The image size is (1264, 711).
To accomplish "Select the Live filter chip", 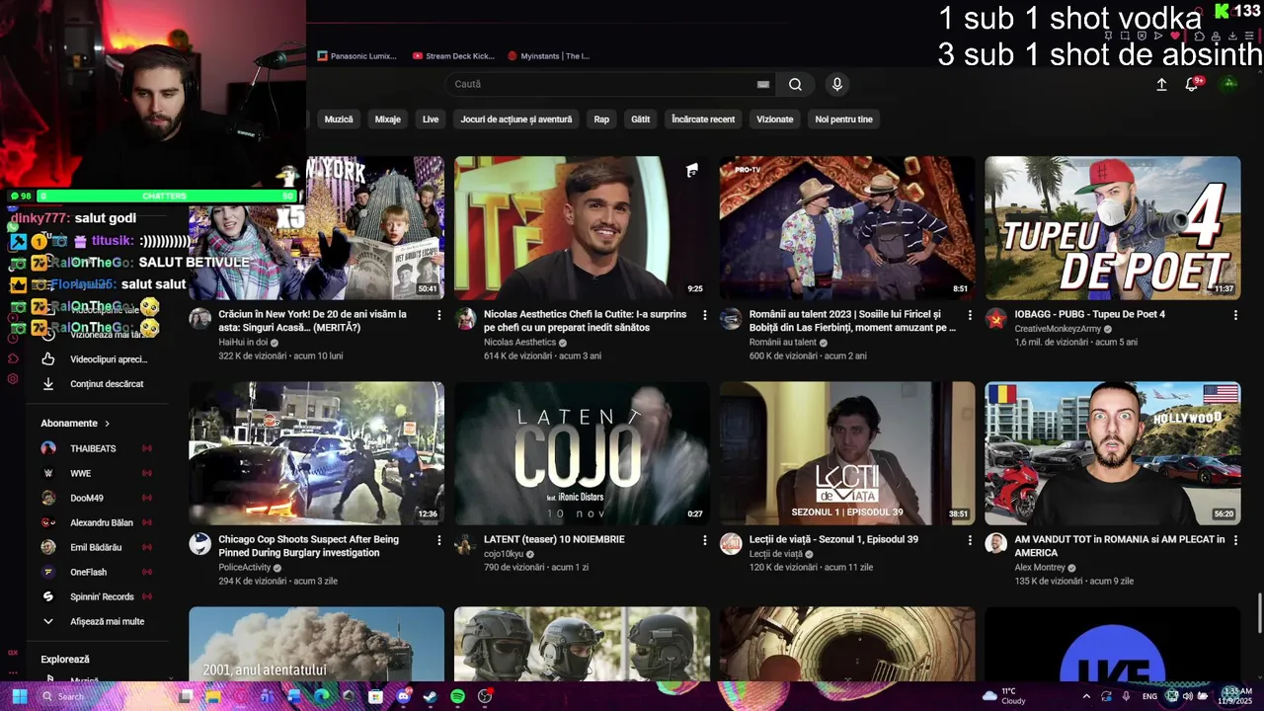I will 431,119.
